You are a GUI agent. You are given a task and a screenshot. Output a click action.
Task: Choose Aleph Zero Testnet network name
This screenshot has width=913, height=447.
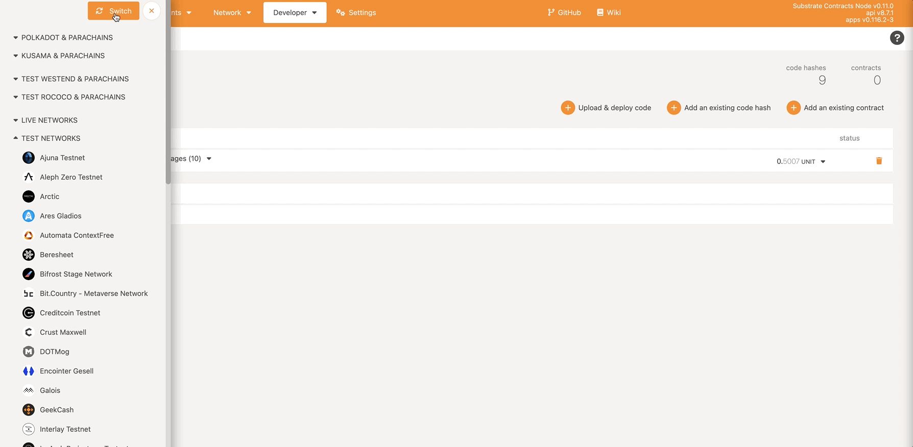pyautogui.click(x=71, y=177)
